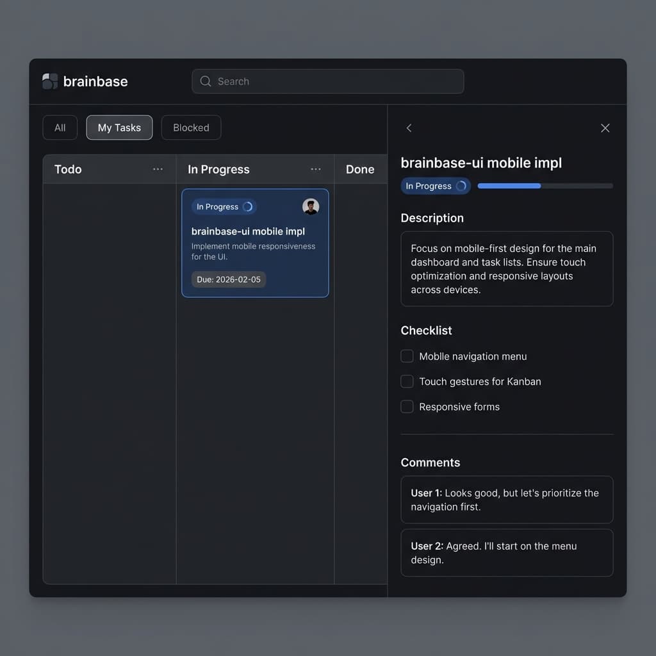Switch to the All tasks filter

60,127
